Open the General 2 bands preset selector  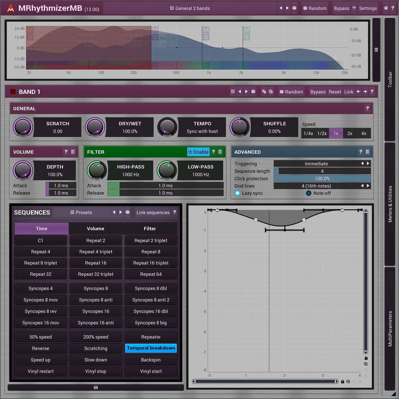[190, 8]
